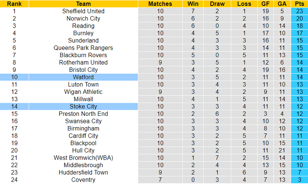Click the Win column header
This screenshot has height=184, width=308.
pos(193,4)
